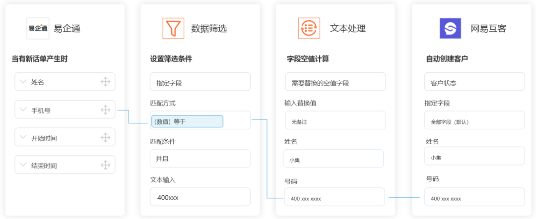The height and width of the screenshot is (219, 536).
Task: Select the (数值) 等于 match option
Action: click(188, 121)
